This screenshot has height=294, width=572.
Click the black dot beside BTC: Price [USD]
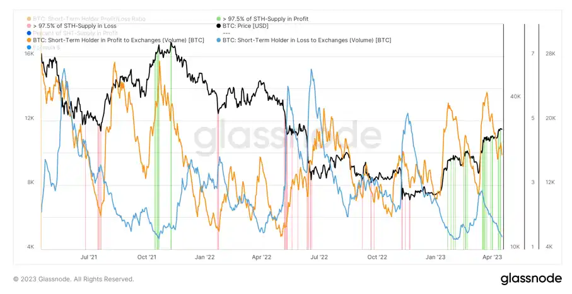(218, 26)
